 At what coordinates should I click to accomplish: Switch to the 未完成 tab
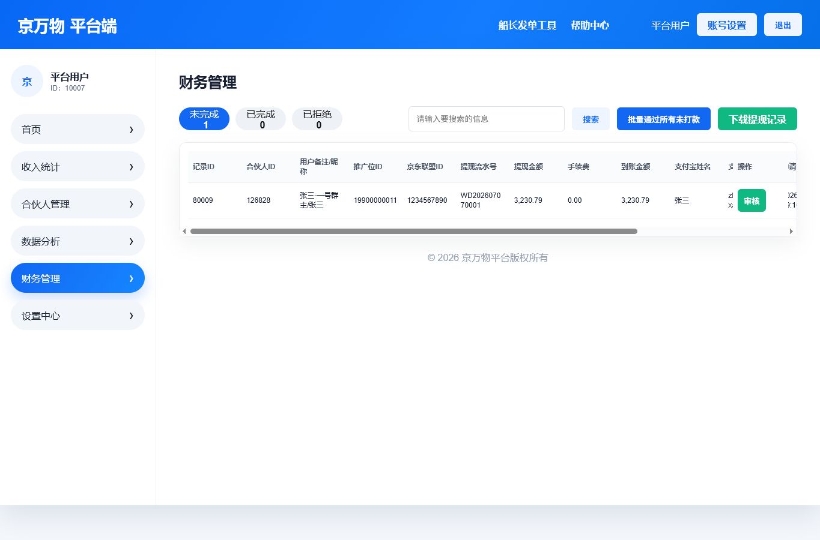point(204,119)
